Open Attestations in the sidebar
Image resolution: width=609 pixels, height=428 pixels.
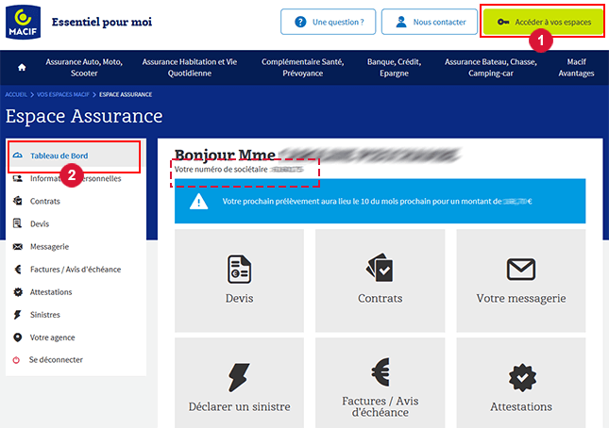(x=51, y=292)
